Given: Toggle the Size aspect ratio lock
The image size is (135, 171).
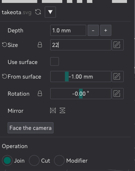Looking at the screenshot, I should [x=40, y=45].
